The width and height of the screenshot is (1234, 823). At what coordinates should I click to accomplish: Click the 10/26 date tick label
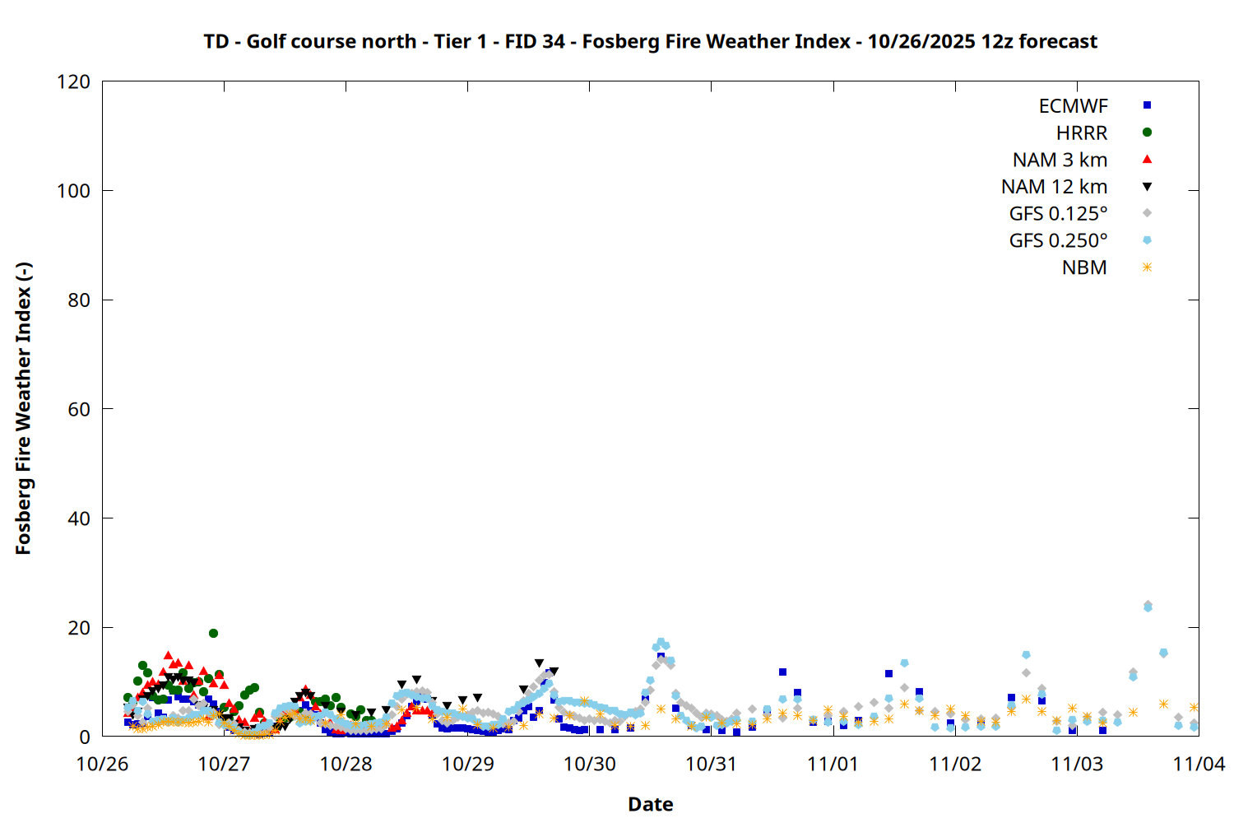[x=102, y=765]
